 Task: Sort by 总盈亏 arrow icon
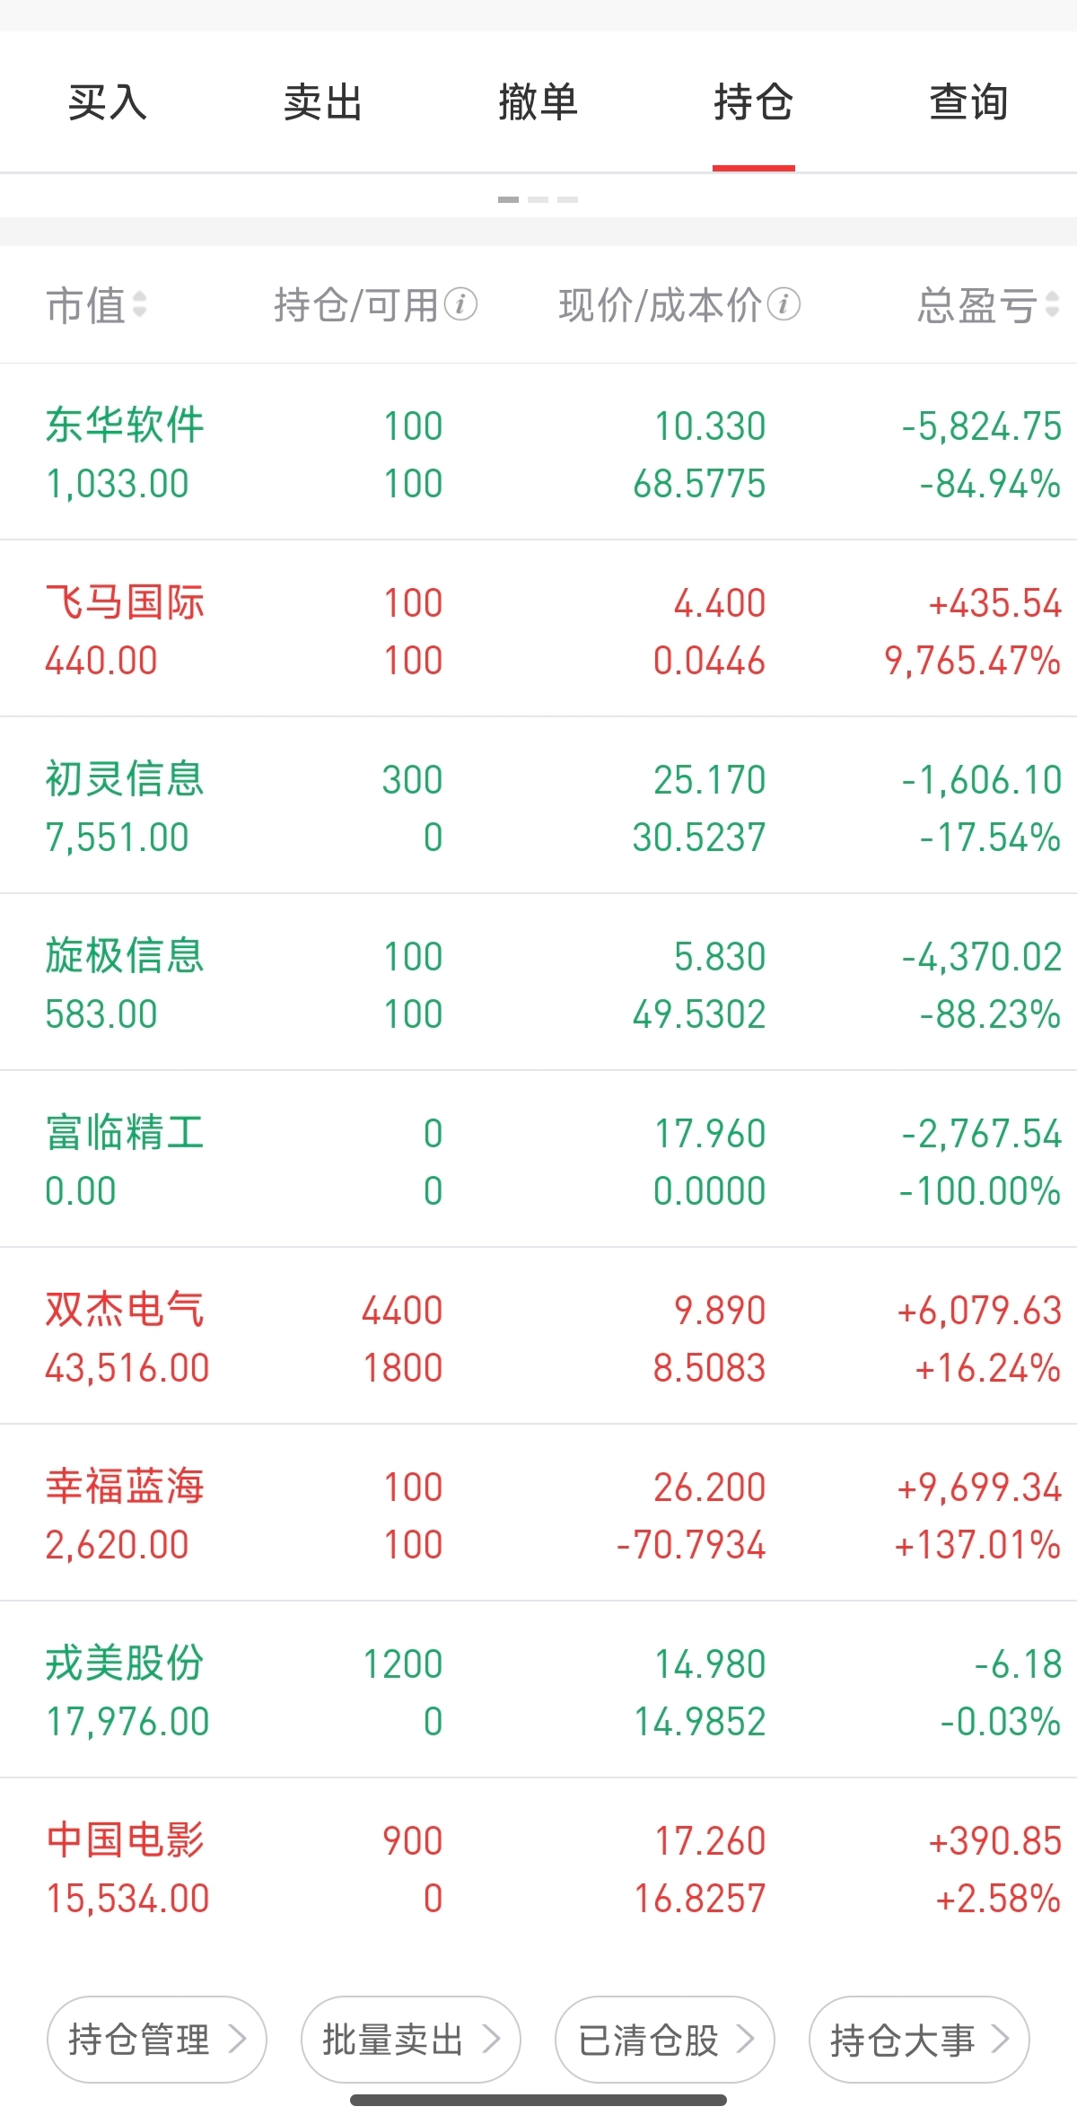click(1053, 304)
